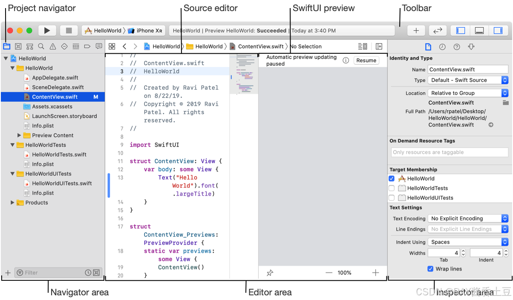Open the Source Control navigator icon
Screen dimensions: 513x300
18,46
